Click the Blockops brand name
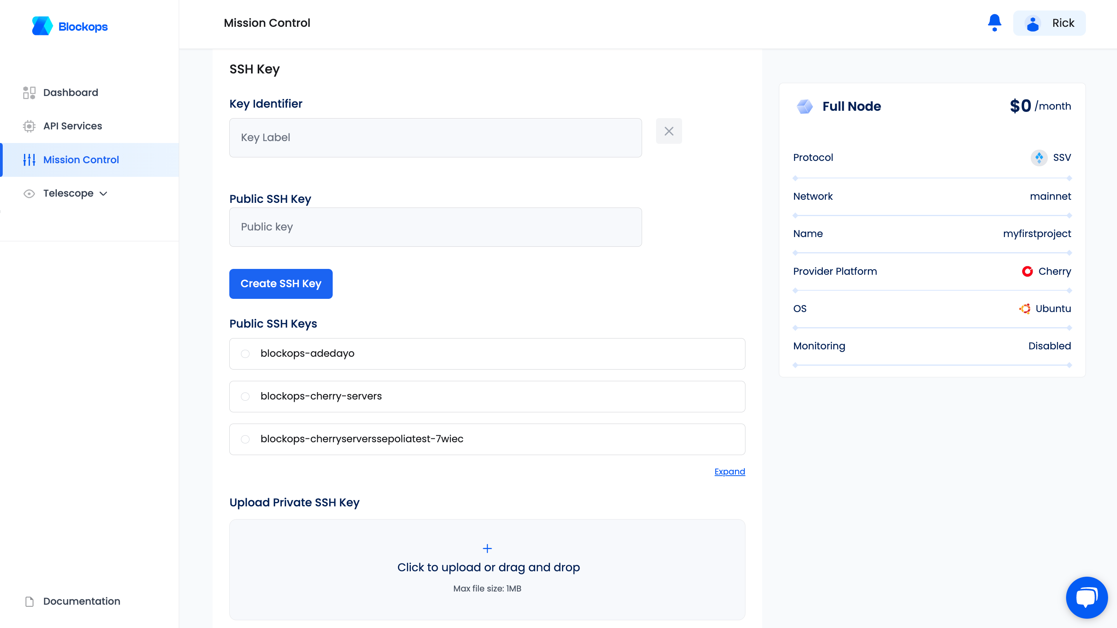Screen dimensions: 1117x628 click(x=83, y=27)
